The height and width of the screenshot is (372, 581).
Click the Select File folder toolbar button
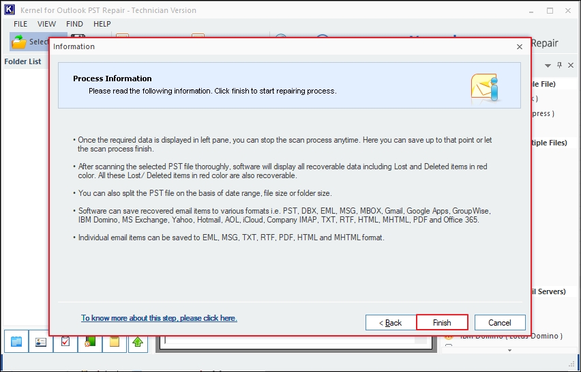click(x=29, y=42)
